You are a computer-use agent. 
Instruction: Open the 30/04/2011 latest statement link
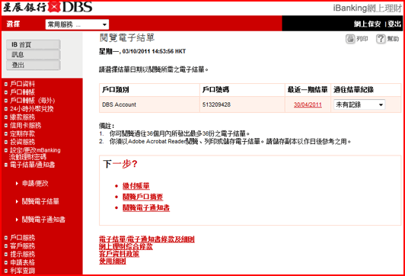click(x=308, y=104)
